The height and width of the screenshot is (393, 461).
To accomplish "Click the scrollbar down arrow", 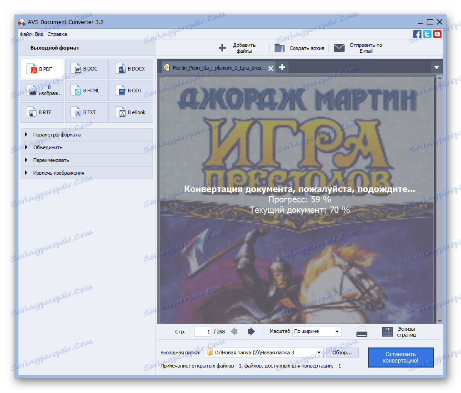I will pyautogui.click(x=440, y=321).
